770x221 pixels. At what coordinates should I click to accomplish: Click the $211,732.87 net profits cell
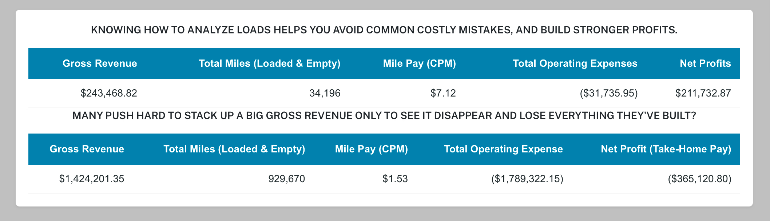pyautogui.click(x=703, y=93)
